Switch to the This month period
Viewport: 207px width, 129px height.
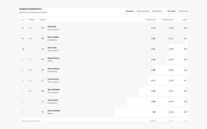pos(183,11)
